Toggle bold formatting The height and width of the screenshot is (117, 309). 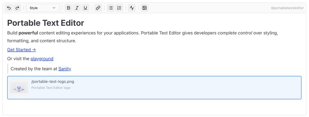point(68,8)
